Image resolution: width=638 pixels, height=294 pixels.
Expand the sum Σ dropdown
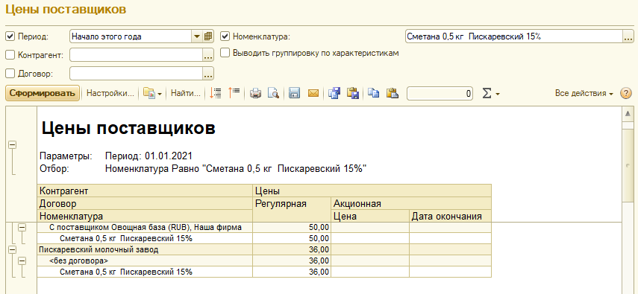[491, 93]
